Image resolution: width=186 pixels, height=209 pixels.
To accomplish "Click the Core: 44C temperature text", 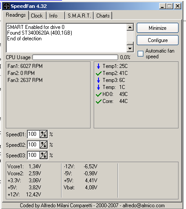I will pyautogui.click(x=115, y=101).
